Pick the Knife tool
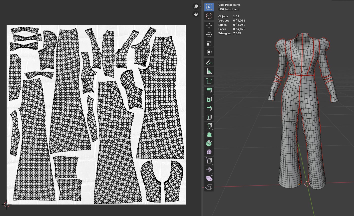Image resolution: width=354 pixels, height=216 pixels. 209,126
